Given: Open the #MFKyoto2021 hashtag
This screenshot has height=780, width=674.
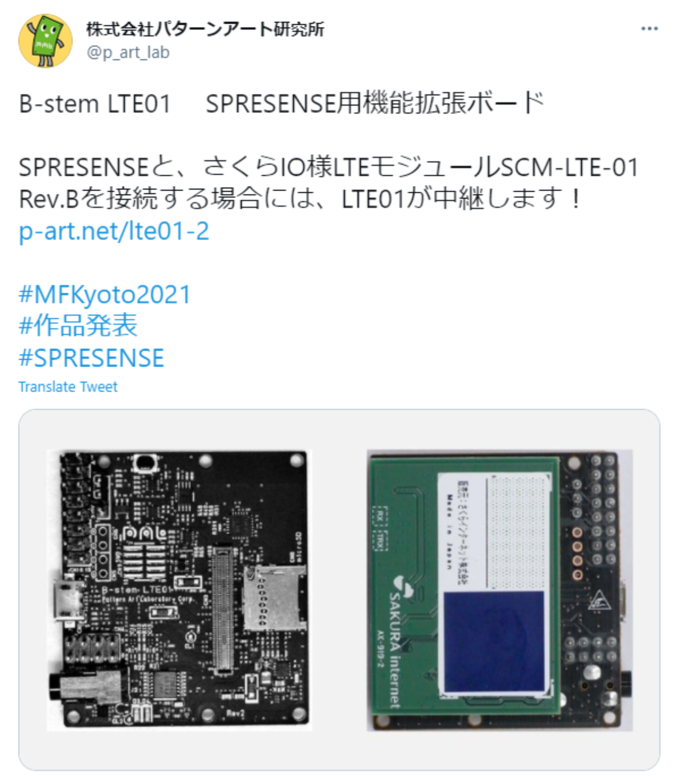Looking at the screenshot, I should 105,294.
